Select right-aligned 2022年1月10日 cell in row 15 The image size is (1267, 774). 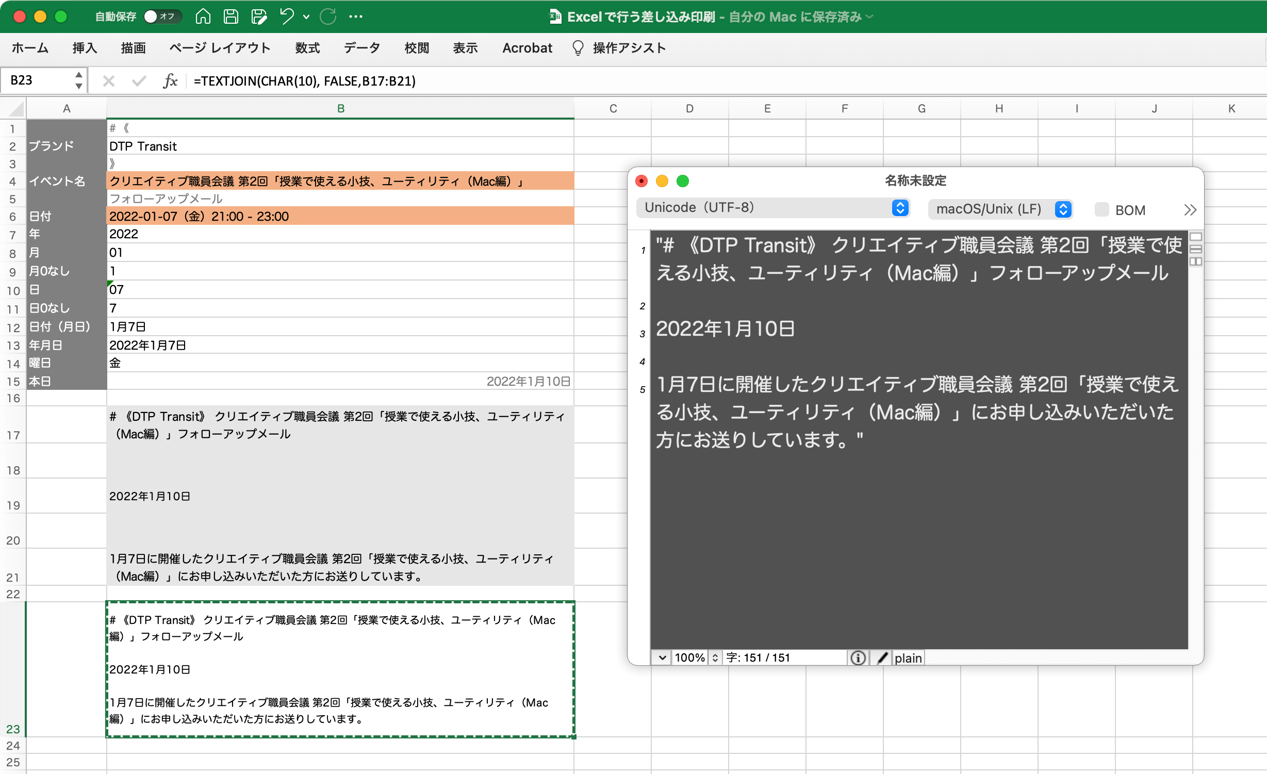[340, 381]
